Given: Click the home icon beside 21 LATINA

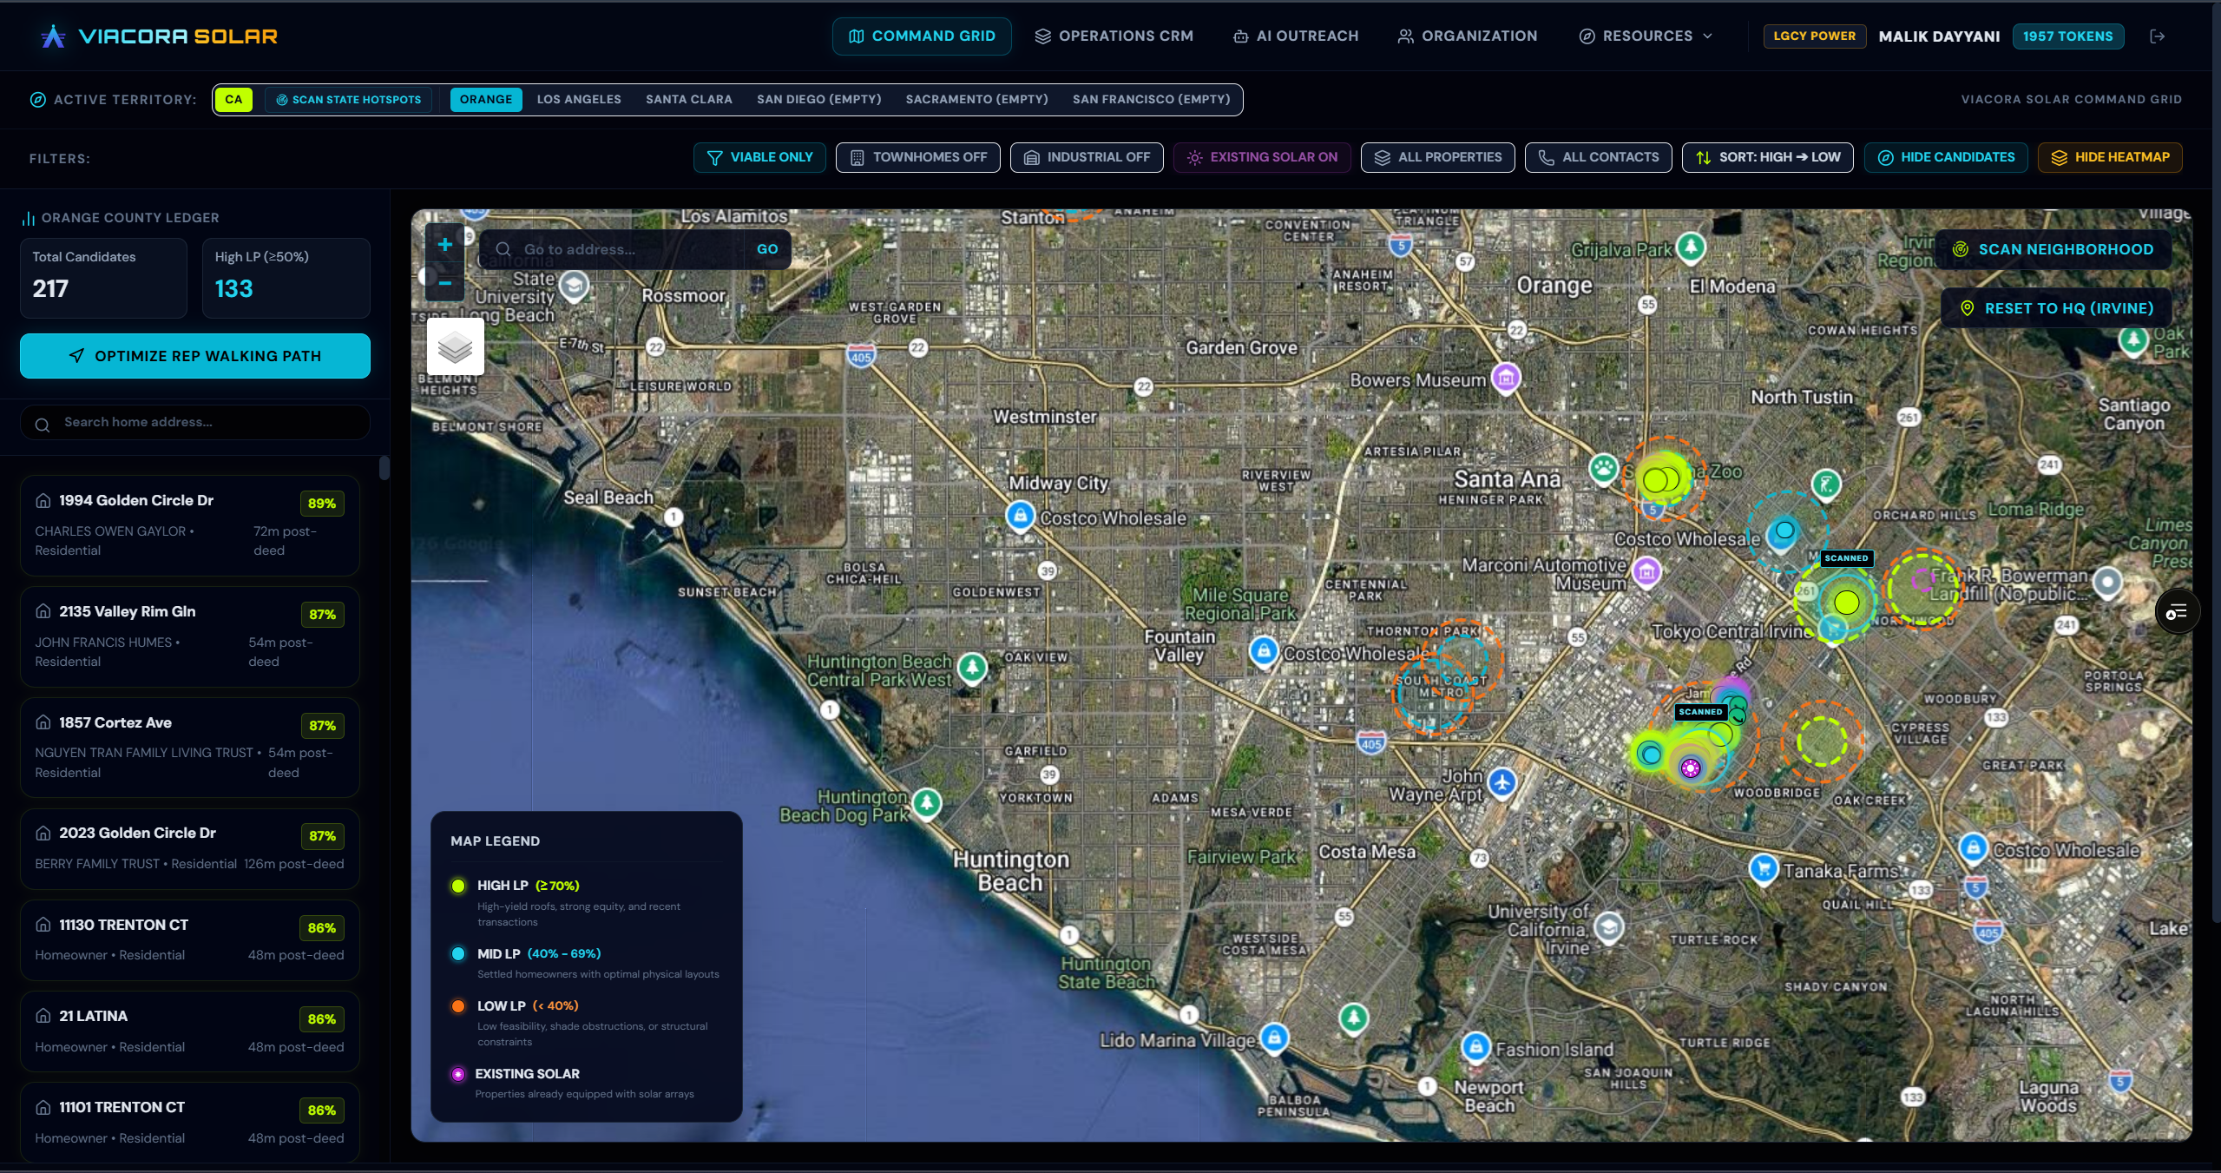Looking at the screenshot, I should (x=43, y=1017).
